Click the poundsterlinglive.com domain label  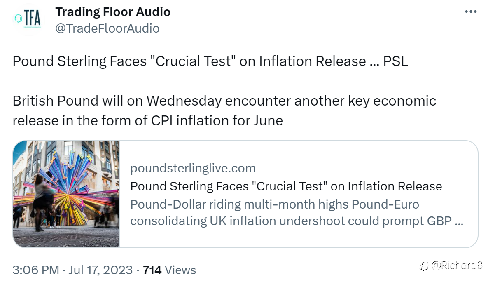click(193, 168)
